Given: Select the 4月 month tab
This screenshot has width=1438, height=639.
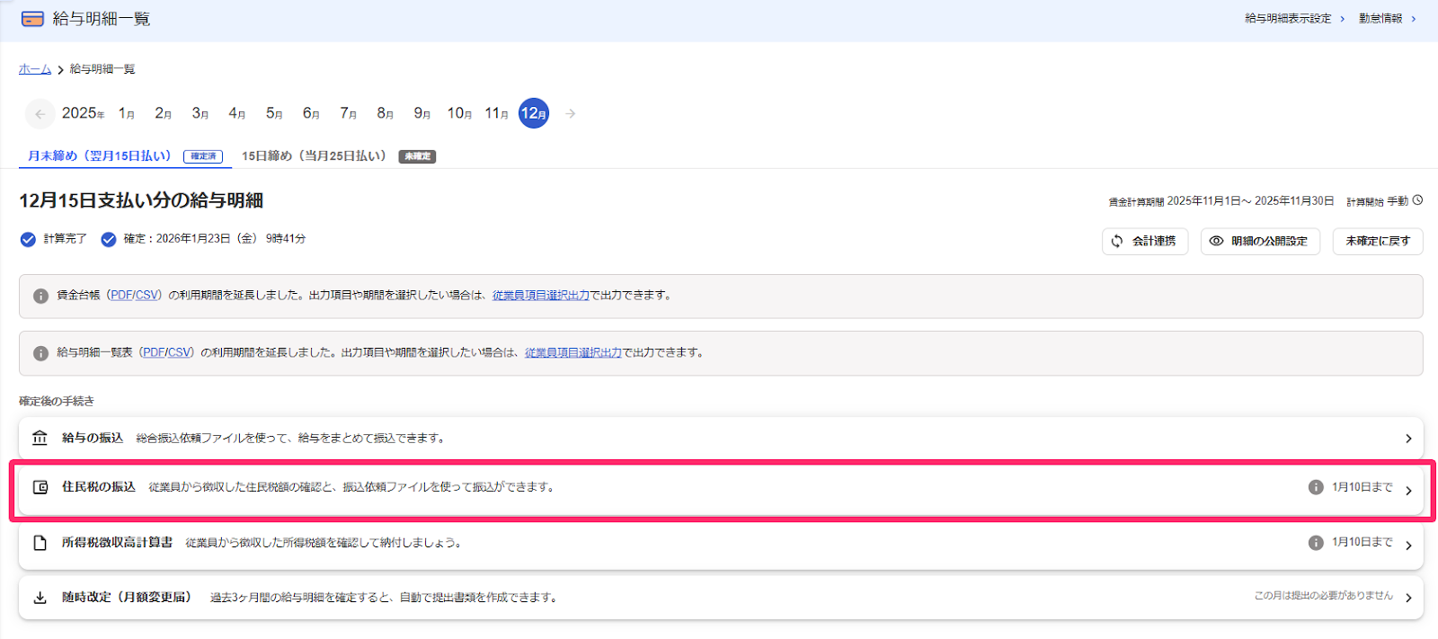Looking at the screenshot, I should point(237,113).
